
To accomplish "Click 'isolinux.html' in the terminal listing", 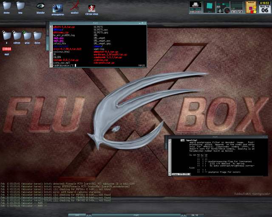I will 61,52.
